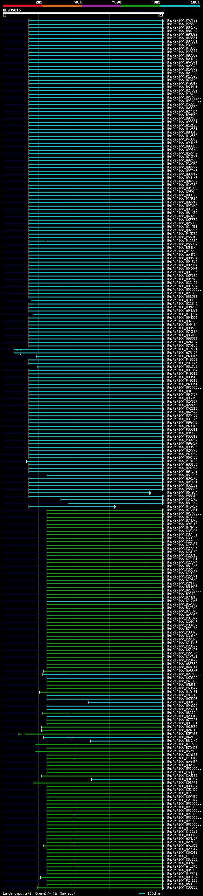Select the UniRef100_A7GM51 label

pyautogui.click(x=182, y=510)
